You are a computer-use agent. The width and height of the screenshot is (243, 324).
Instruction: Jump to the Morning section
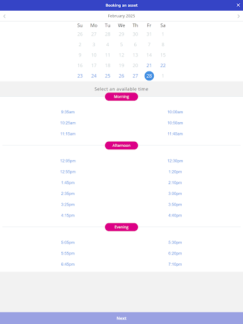pos(121,97)
